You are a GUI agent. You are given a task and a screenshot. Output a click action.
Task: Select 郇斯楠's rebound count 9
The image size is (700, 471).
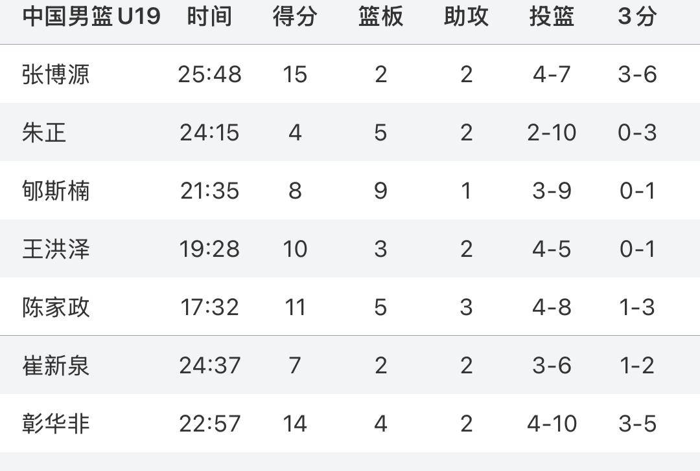pyautogui.click(x=380, y=191)
